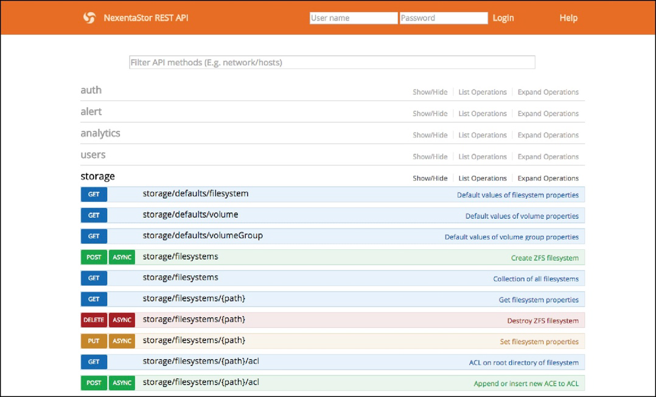This screenshot has height=397, width=656.
Task: Click List Operations for storage
Action: click(483, 178)
